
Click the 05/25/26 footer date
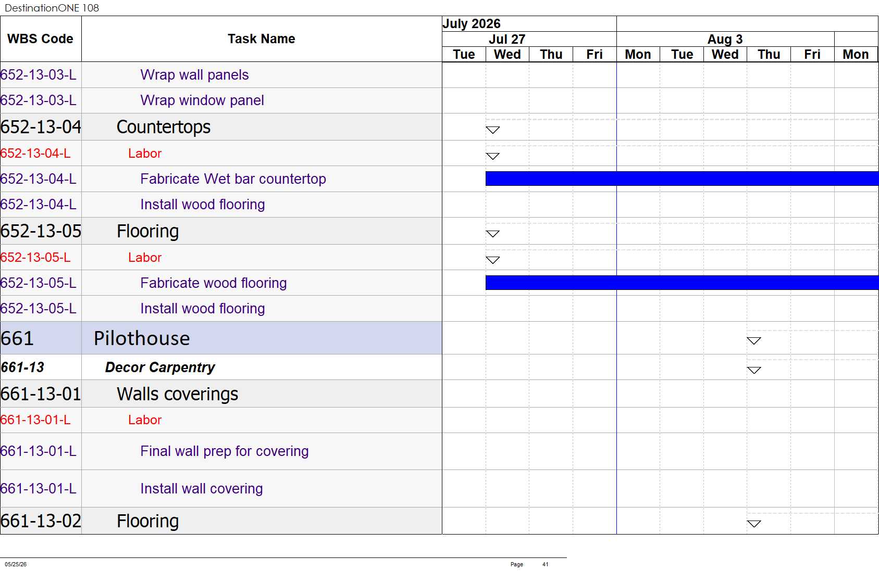pyautogui.click(x=16, y=564)
